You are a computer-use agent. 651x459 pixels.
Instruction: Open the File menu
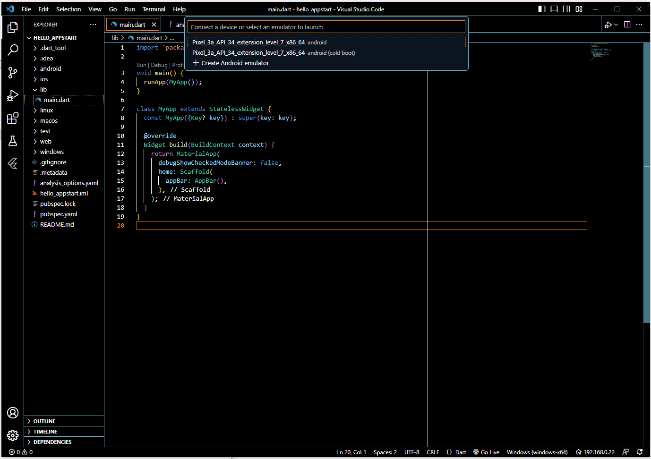(26, 9)
